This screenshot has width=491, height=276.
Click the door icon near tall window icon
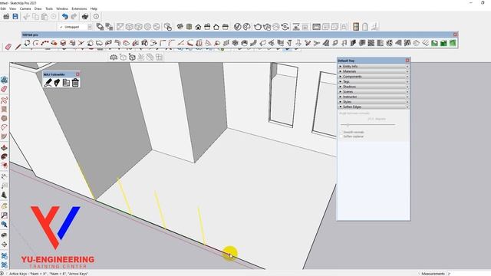[356, 27]
